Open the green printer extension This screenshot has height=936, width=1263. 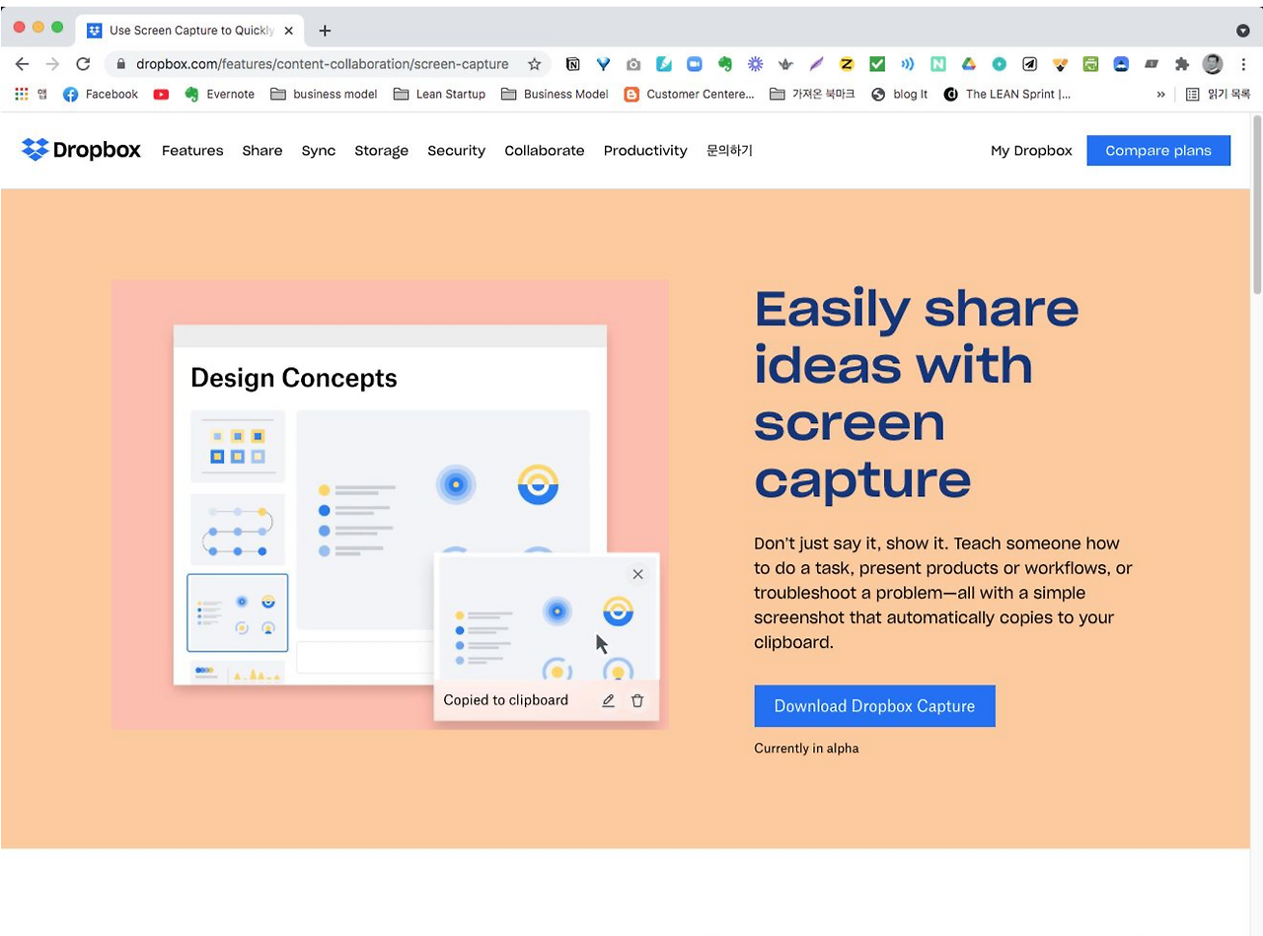[1090, 64]
